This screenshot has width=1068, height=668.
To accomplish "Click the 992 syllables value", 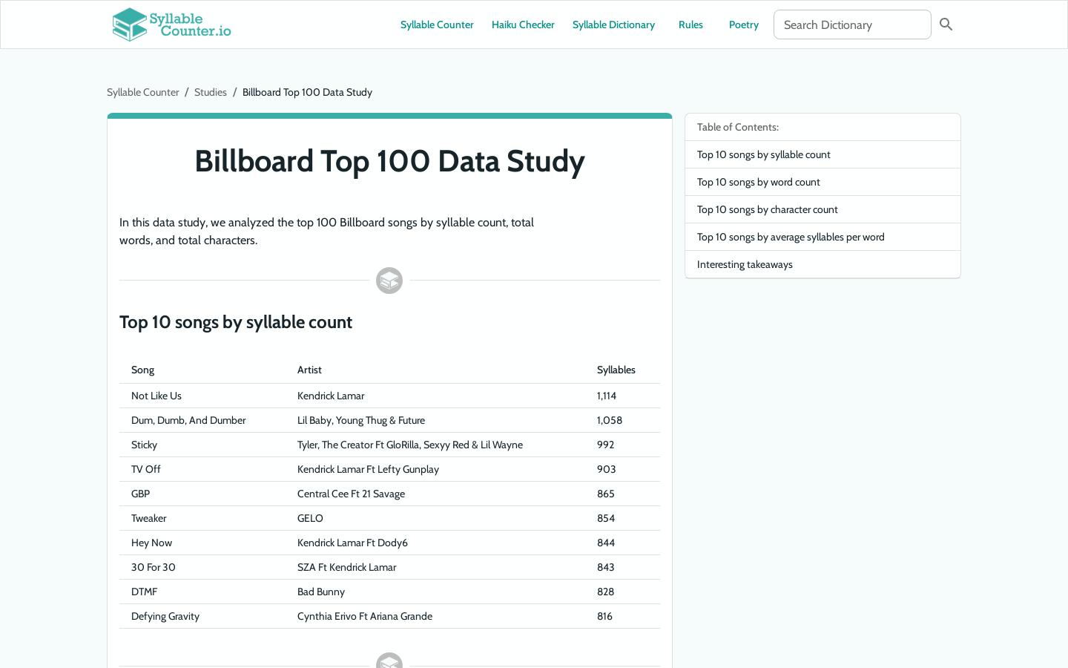I will coord(606,445).
